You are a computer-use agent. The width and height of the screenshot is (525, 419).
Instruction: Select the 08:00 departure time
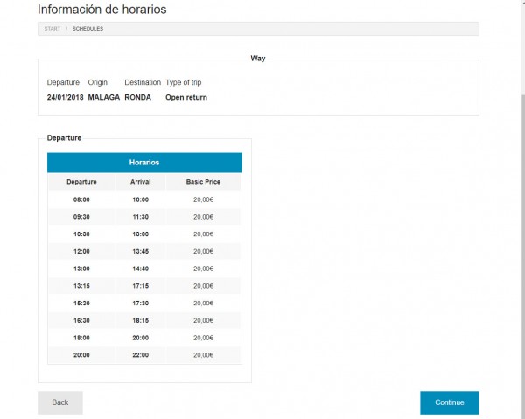click(x=81, y=199)
